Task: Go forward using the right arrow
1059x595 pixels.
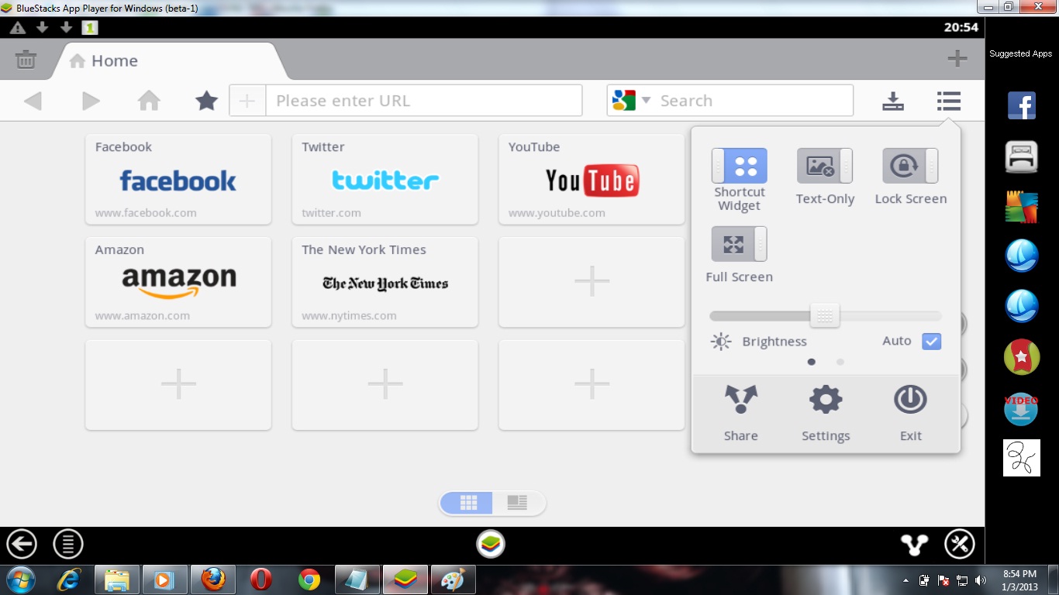Action: click(x=91, y=101)
